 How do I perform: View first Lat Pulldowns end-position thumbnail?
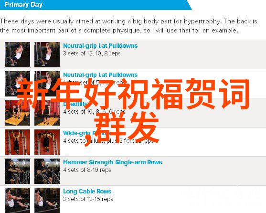[x=47, y=54]
